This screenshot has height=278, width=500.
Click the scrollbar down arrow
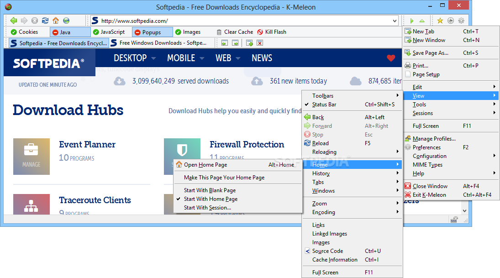(x=464, y=211)
